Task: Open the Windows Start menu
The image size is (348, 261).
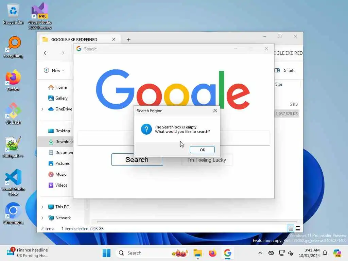Action: tap(106, 253)
